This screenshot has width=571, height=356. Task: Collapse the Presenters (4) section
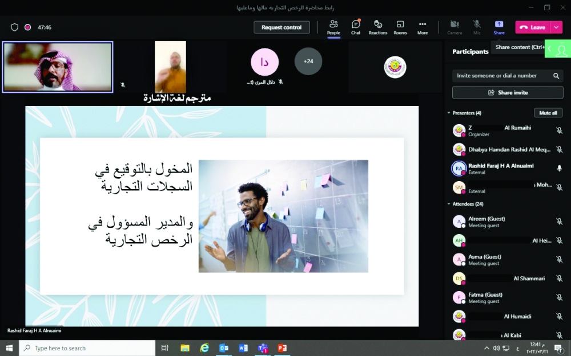[x=448, y=113]
